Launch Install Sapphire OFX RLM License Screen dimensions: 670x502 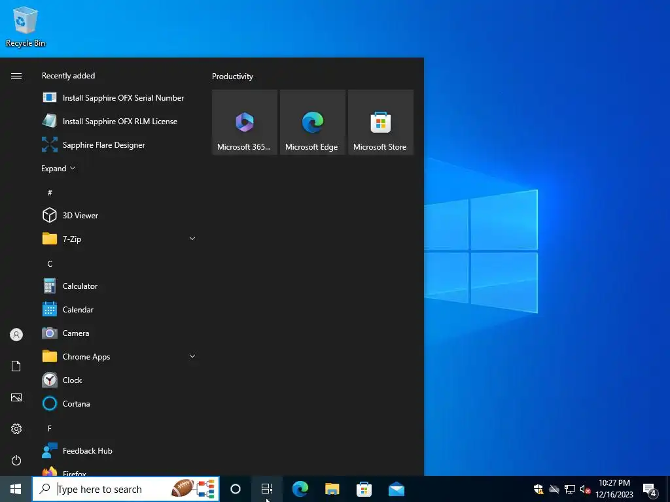pyautogui.click(x=118, y=121)
